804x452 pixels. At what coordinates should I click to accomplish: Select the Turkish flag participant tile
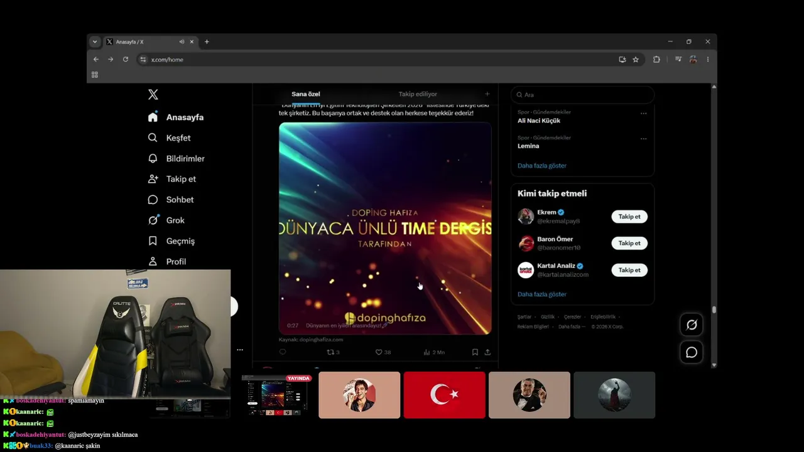click(445, 395)
